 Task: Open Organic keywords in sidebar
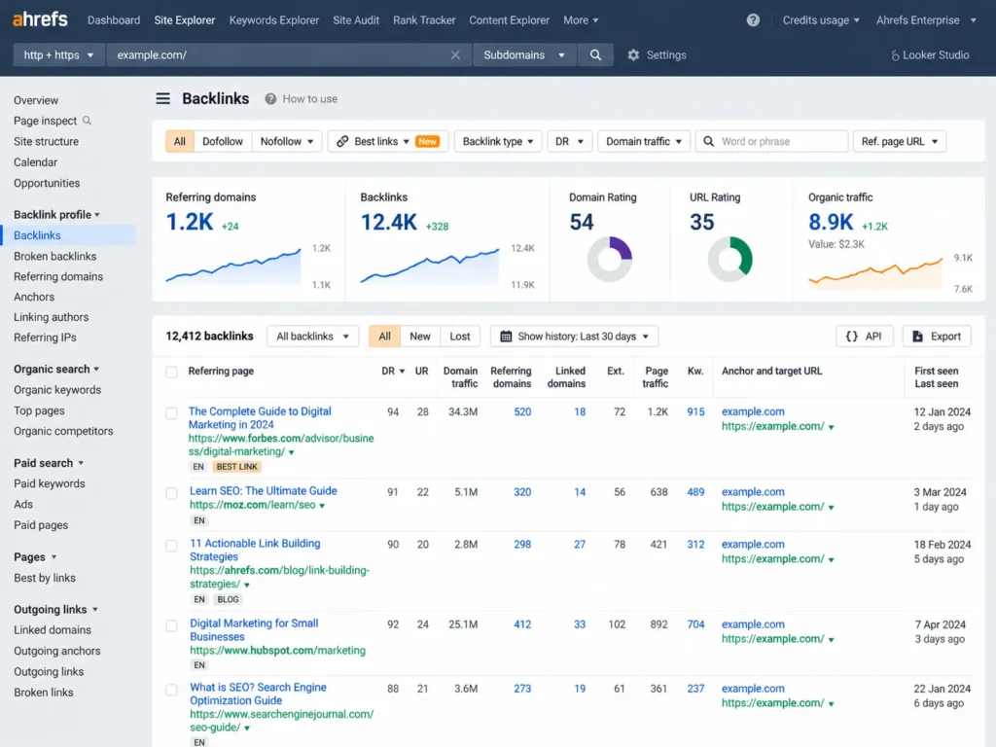click(57, 390)
